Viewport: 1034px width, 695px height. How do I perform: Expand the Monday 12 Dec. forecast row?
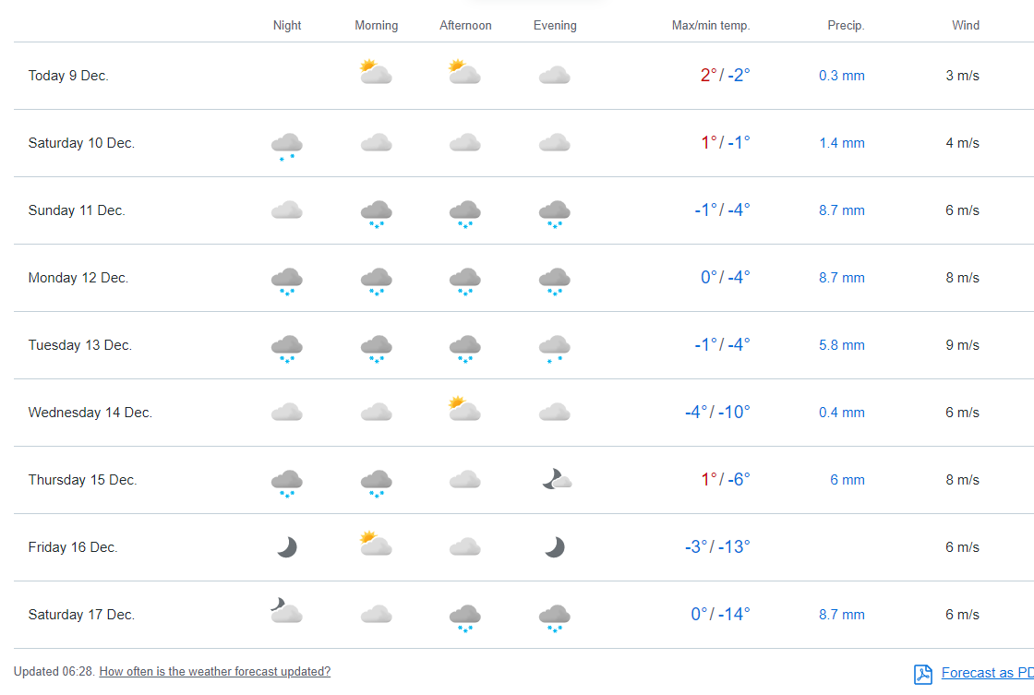tap(78, 278)
